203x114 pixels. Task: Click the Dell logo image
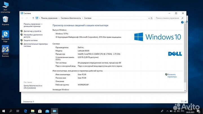point(175,54)
